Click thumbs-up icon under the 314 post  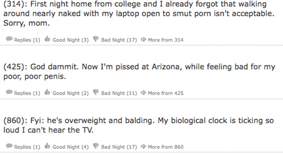(48, 40)
